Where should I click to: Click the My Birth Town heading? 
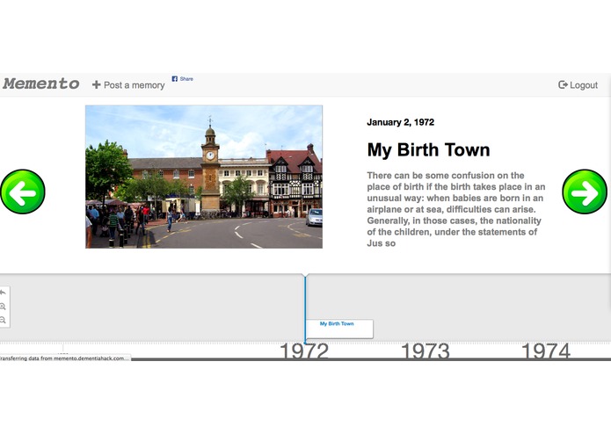pos(428,150)
